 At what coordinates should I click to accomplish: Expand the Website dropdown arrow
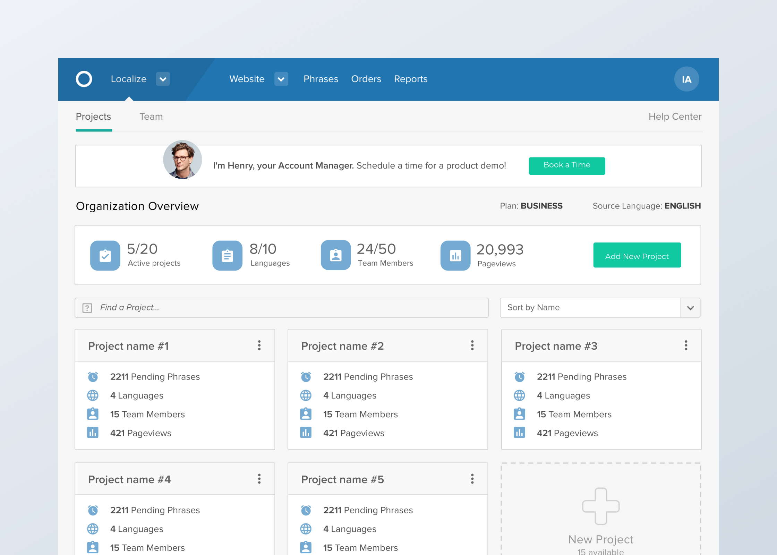point(281,79)
